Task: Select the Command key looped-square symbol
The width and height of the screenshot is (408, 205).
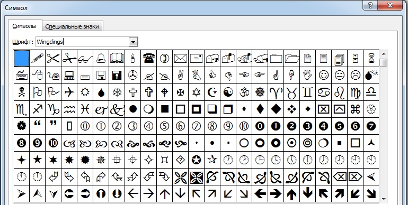Action: [355, 109]
